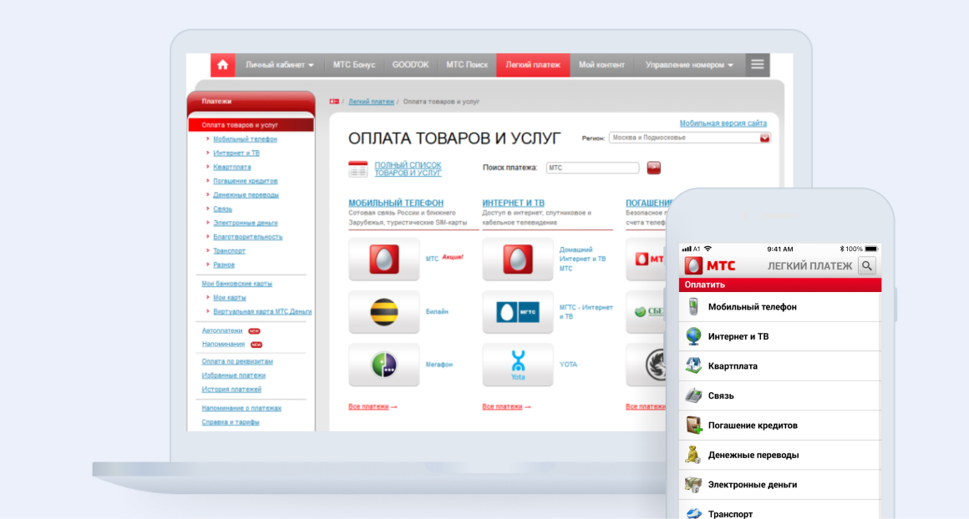
Task: Click the МГТС internet provider logo
Action: pyautogui.click(x=517, y=312)
